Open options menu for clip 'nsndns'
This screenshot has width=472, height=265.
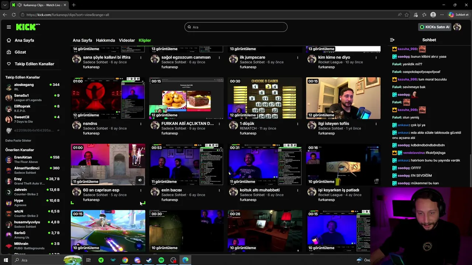tap(140, 124)
